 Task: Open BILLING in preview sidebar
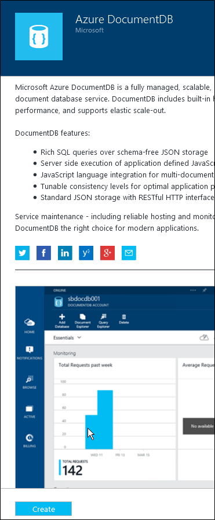point(30,441)
